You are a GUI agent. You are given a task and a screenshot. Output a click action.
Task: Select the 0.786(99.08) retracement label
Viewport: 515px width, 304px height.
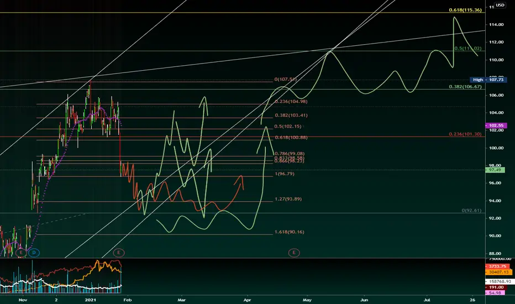[x=290, y=154]
